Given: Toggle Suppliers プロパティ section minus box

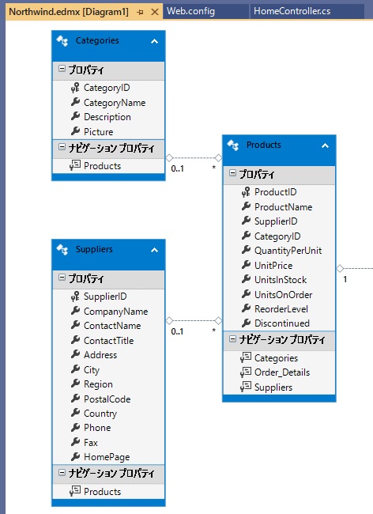Looking at the screenshot, I should pos(62,278).
